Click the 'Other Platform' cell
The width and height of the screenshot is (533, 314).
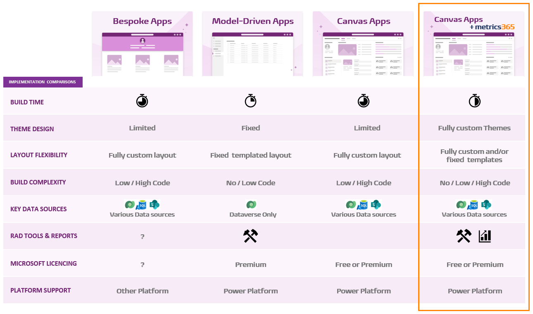coord(143,291)
